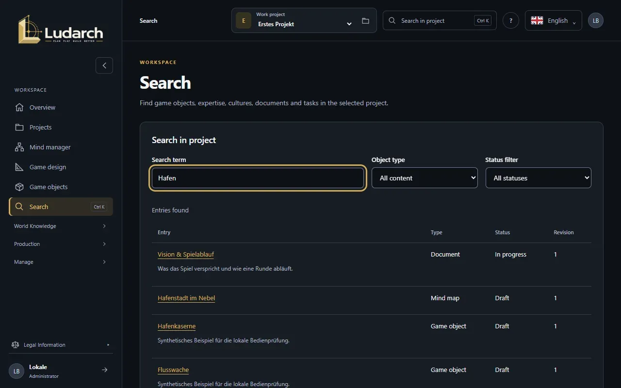The width and height of the screenshot is (621, 388).
Task: Click the Legal Information scales icon
Action: (15, 345)
